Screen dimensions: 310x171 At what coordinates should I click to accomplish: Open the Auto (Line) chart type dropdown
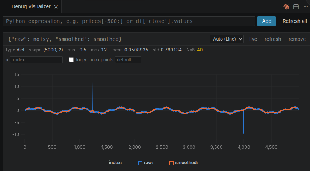pos(227,39)
